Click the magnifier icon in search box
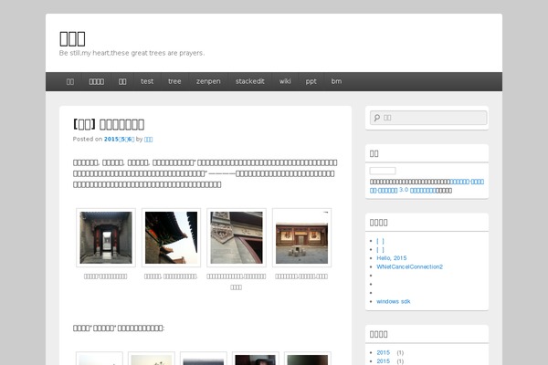 click(x=376, y=118)
